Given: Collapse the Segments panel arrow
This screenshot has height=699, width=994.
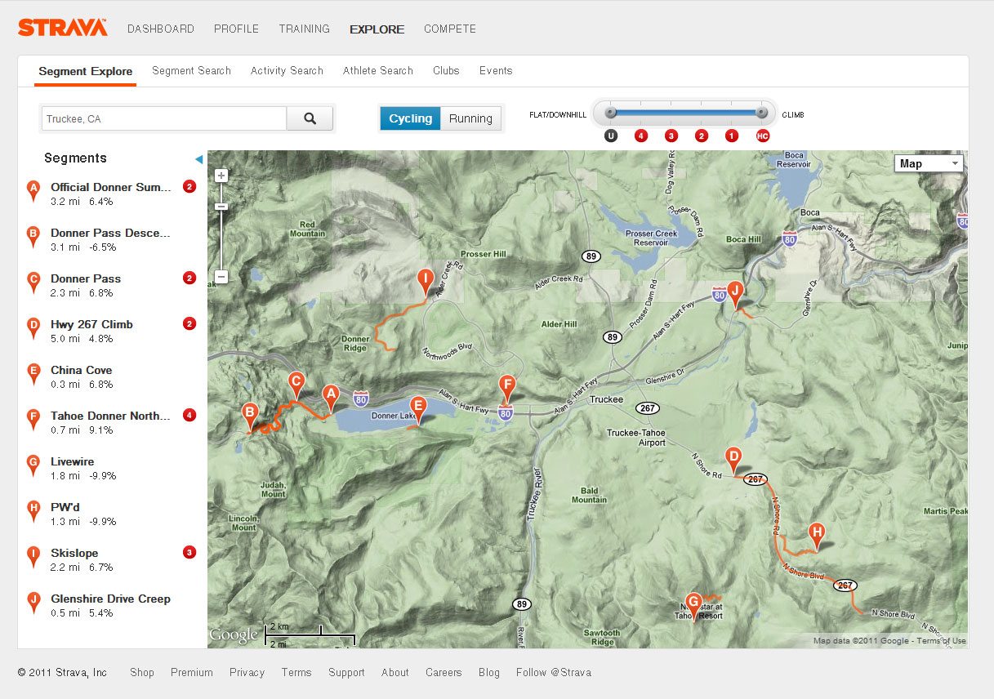Looking at the screenshot, I should (x=198, y=159).
